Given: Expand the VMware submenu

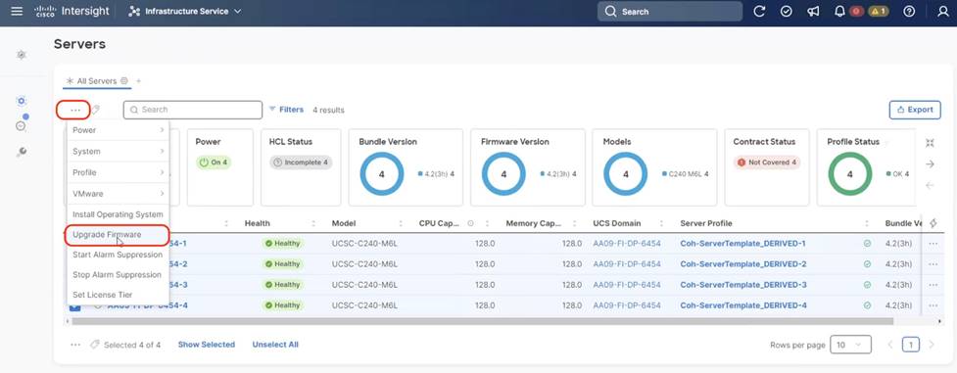Looking at the screenshot, I should tap(118, 194).
